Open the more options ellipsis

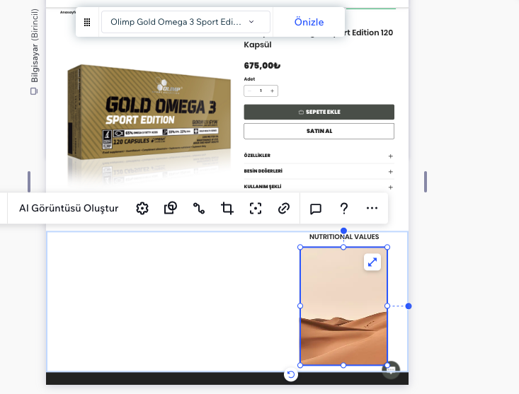[372, 208]
